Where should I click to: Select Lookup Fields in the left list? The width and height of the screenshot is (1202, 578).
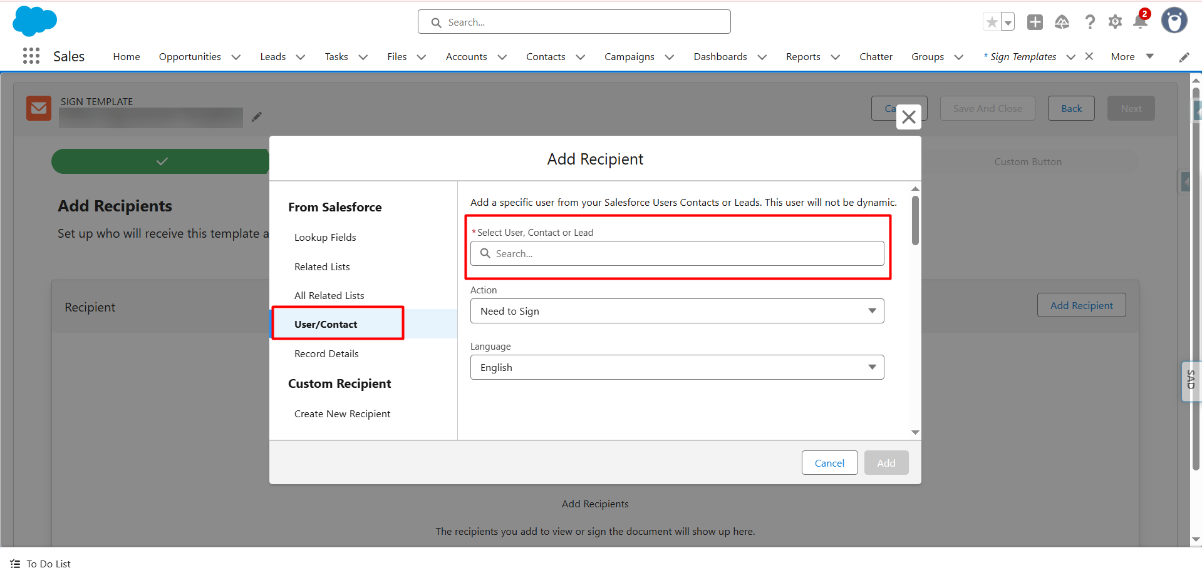tap(325, 238)
